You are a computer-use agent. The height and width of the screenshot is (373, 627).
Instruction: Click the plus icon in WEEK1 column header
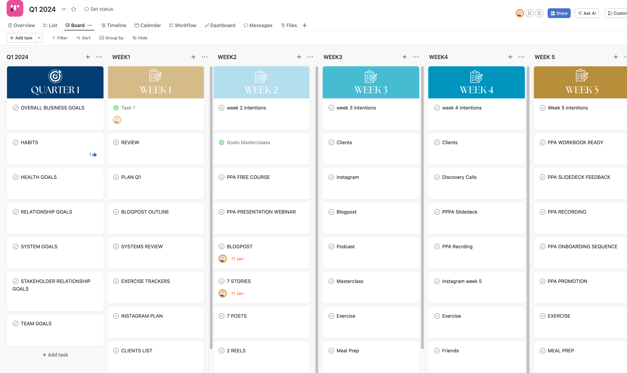193,57
